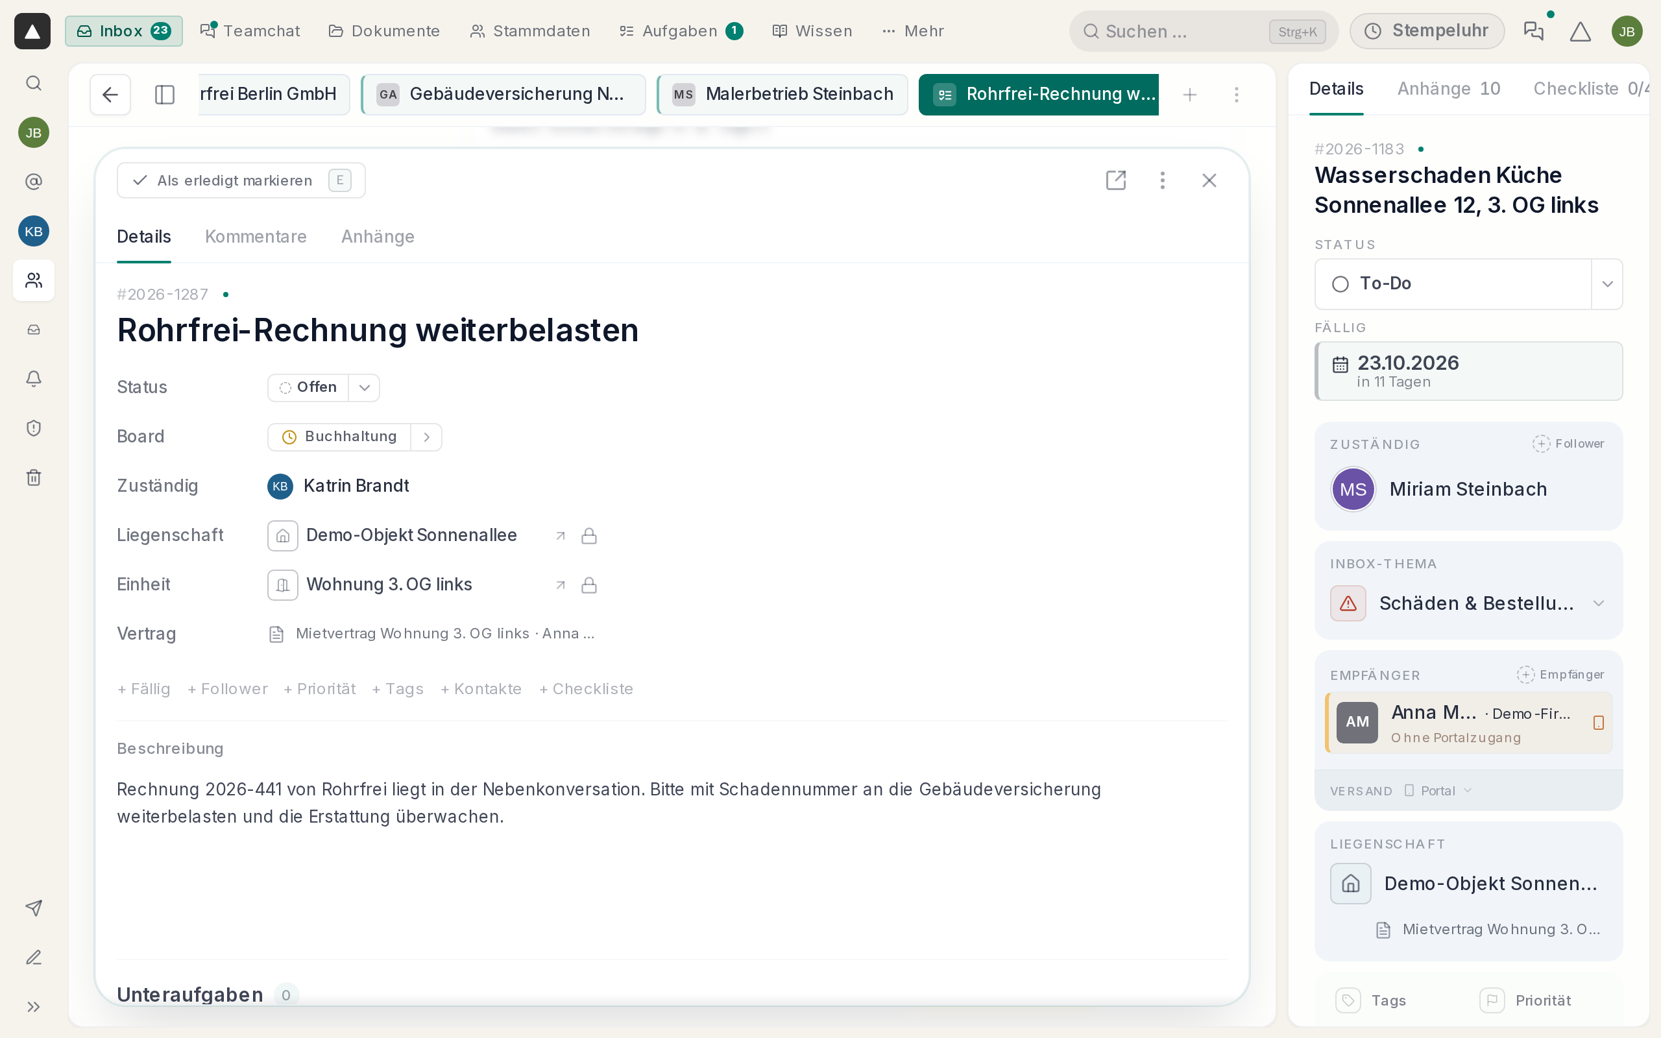Click + Priorität link under task fields
The width and height of the screenshot is (1661, 1038).
320,688
